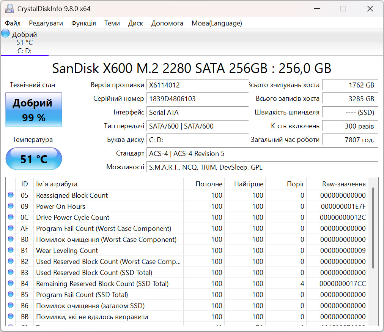
Task: Click the CrystalDiskInfo app icon in title bar
Action: (x=9, y=9)
